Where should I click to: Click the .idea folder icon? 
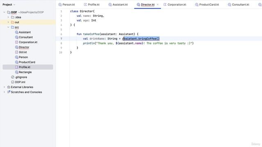tap(13, 17)
